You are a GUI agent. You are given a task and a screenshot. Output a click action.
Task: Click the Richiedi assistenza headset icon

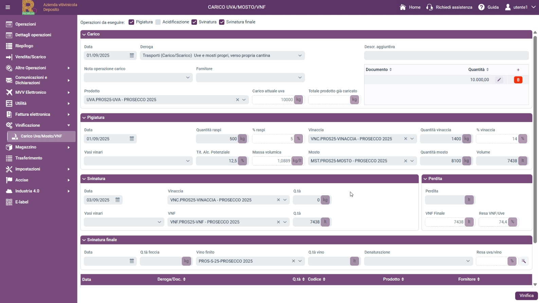(x=430, y=7)
